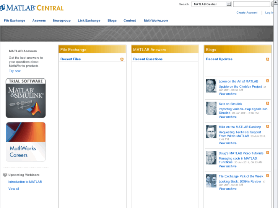Read Requesting Technical Support From Within MATLAB
Image resolution: width=278 pixels, height=208 pixels.
click(240, 134)
